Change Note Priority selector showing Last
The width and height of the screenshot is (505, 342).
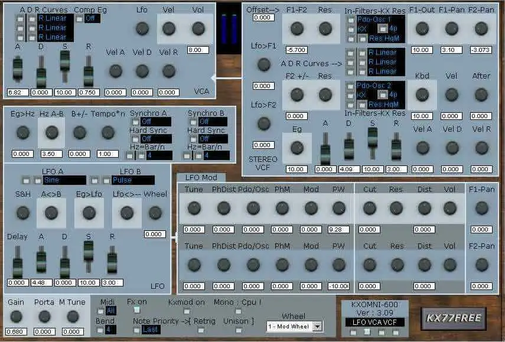click(x=151, y=330)
